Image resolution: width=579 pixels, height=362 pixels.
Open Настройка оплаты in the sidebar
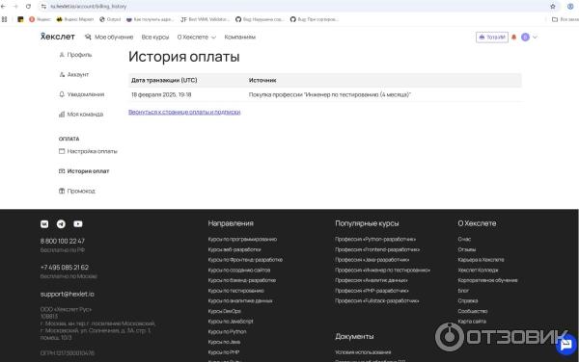[x=88, y=151]
